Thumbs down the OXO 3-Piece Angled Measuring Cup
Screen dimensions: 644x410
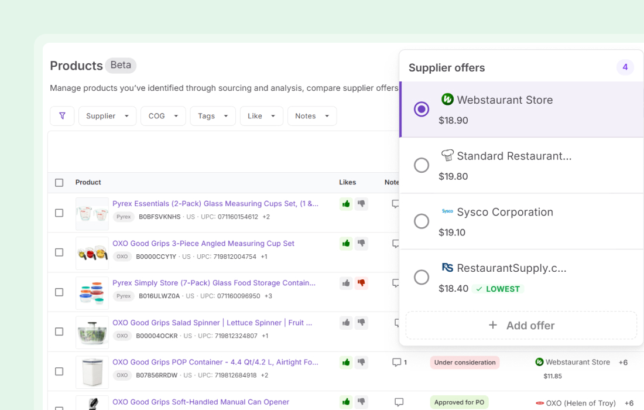[361, 244]
